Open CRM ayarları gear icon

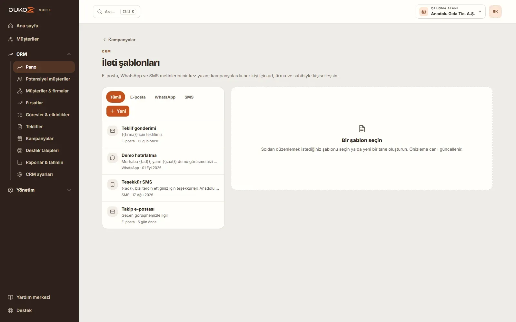20,174
